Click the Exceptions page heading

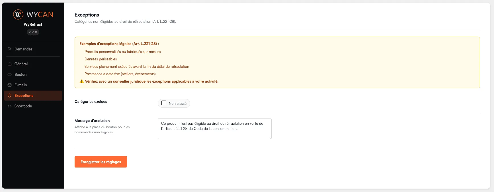(87, 15)
